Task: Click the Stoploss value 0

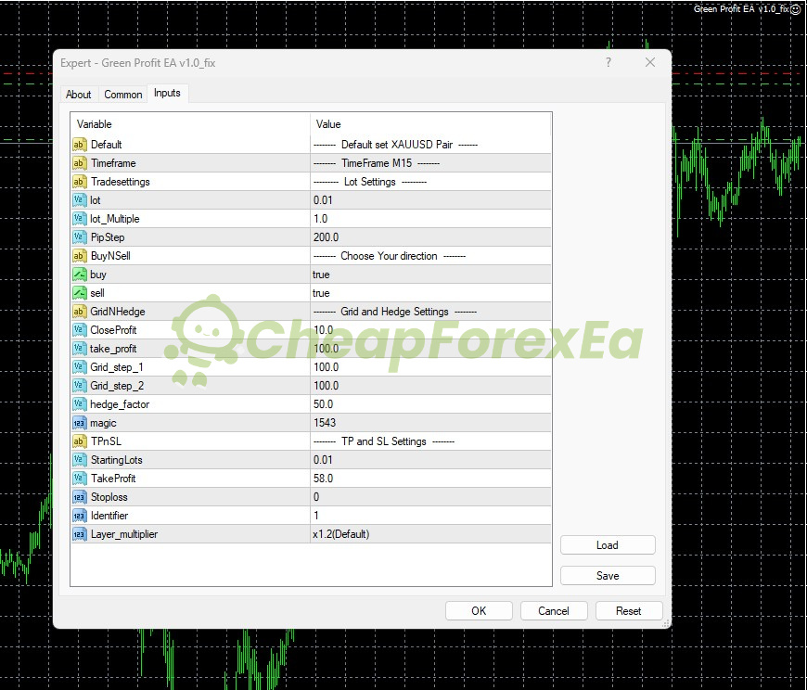Action: pos(430,497)
